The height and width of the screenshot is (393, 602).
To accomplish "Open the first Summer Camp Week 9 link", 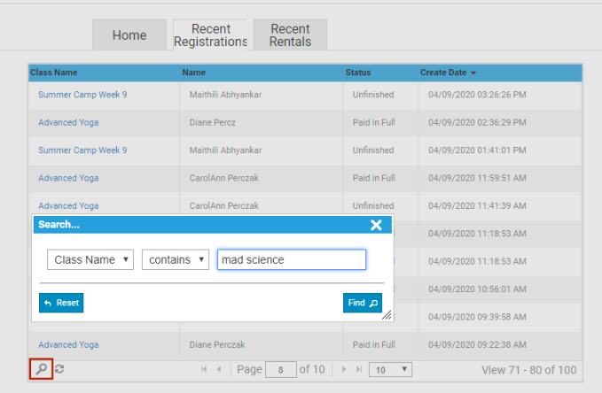I will pos(82,95).
